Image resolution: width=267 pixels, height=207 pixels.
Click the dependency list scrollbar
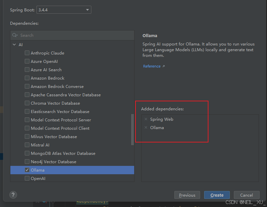point(132,129)
